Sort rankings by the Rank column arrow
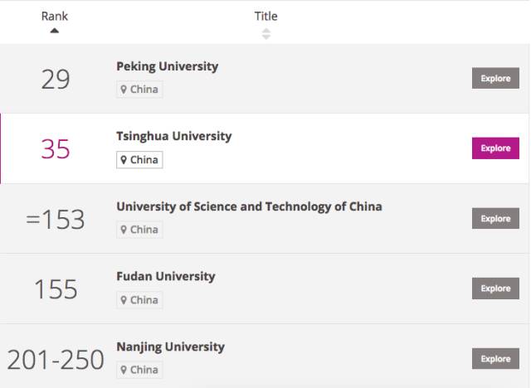Image resolution: width=531 pixels, height=388 pixels. click(55, 31)
